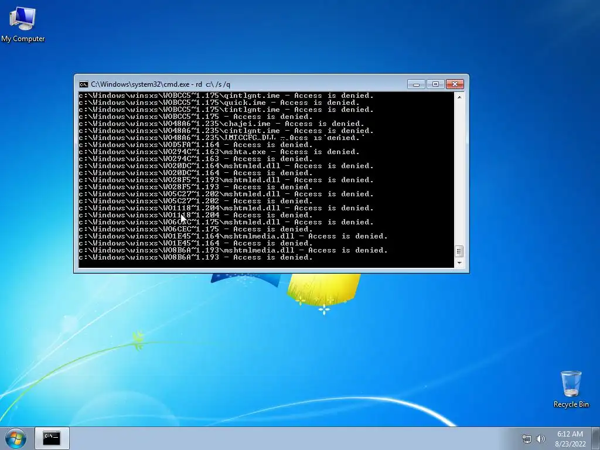The width and height of the screenshot is (600, 450).
Task: Maximize the cmd.exe window
Action: coord(435,84)
